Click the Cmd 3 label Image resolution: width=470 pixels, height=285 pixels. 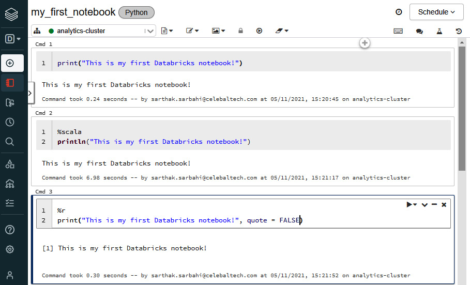click(44, 191)
